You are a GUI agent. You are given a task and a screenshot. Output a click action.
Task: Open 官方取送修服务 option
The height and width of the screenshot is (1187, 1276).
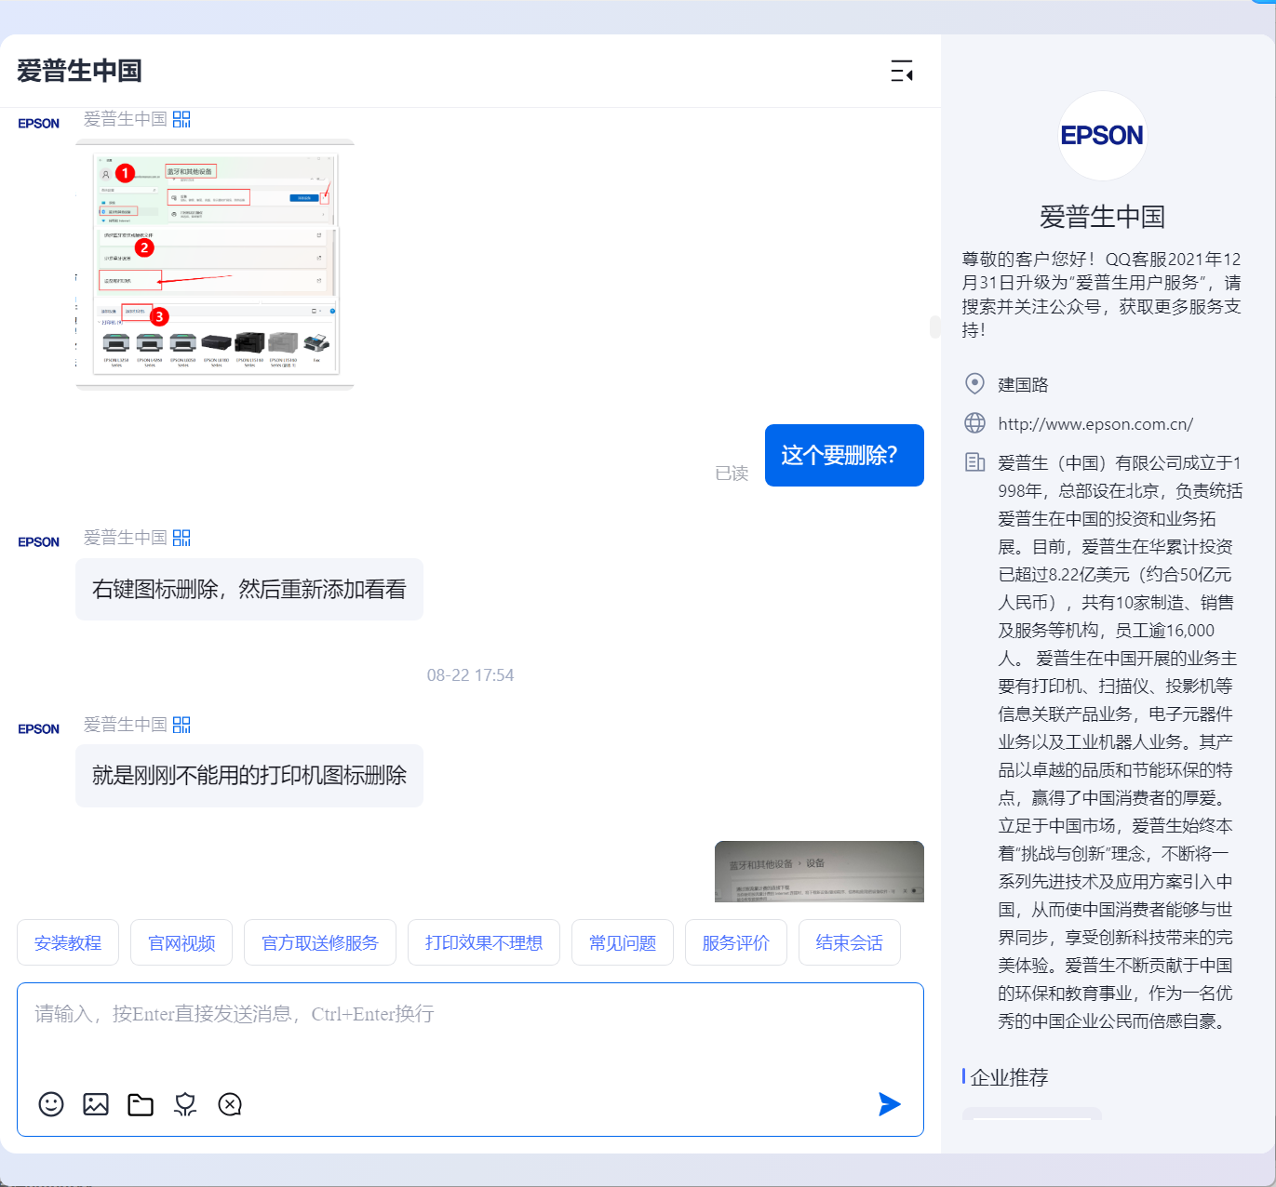pos(320,942)
